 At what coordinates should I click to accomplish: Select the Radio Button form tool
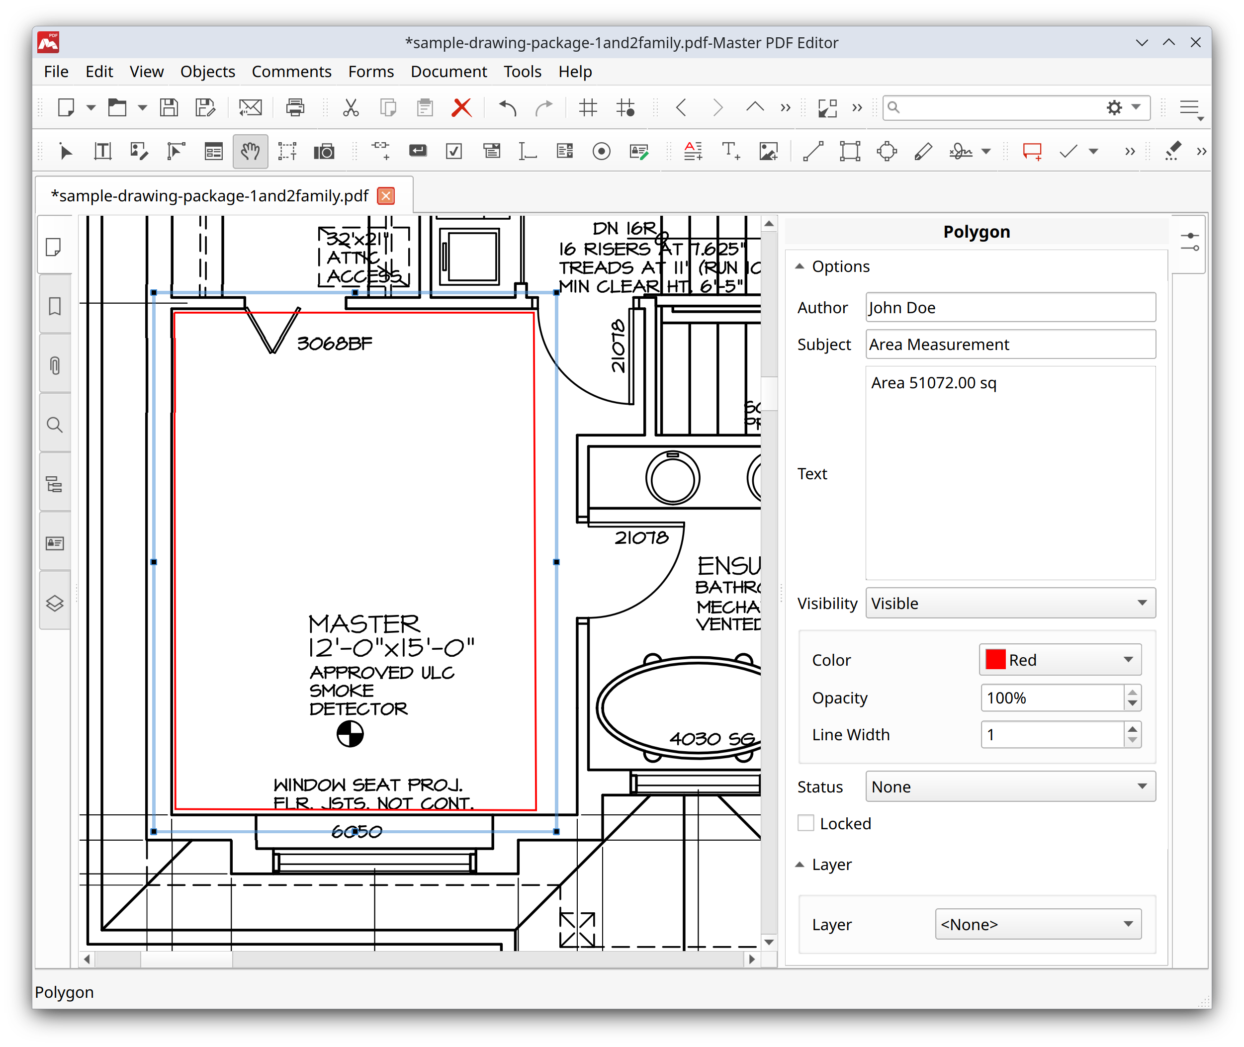point(601,151)
